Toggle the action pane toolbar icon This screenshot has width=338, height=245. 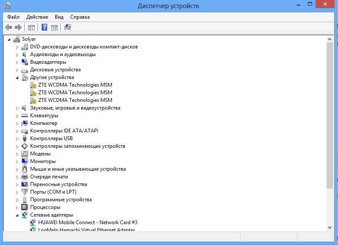(54, 28)
